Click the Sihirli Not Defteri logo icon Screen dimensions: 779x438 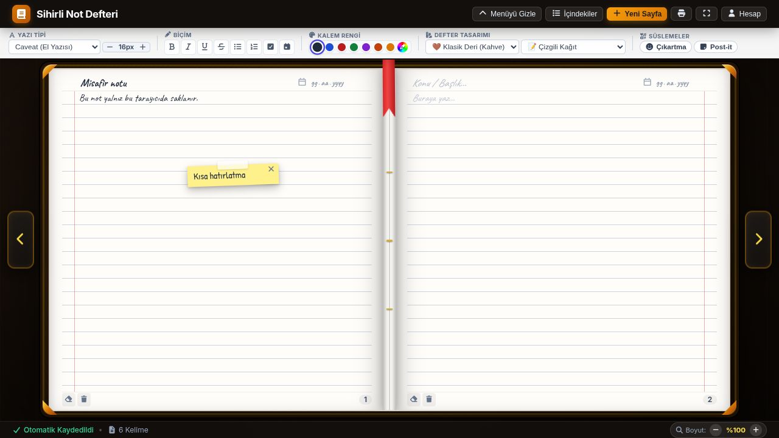click(x=21, y=14)
